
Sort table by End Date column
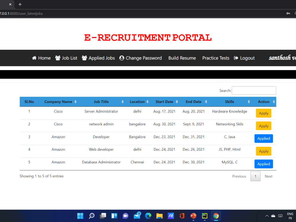(x=194, y=102)
